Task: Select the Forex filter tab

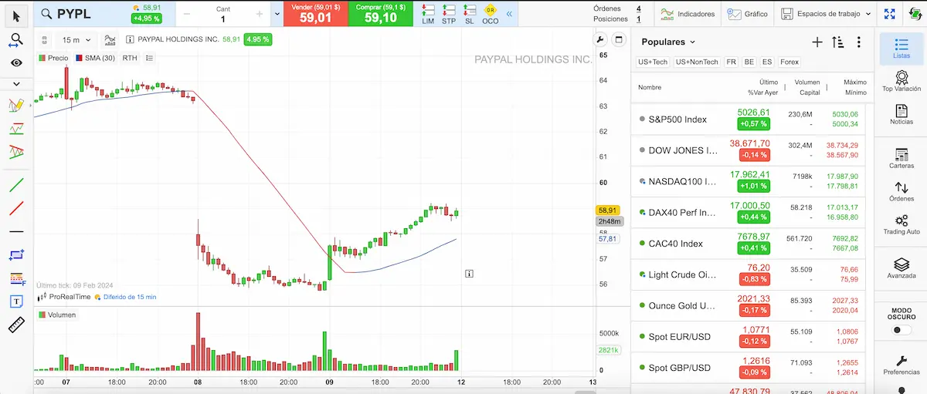Action: tap(789, 62)
